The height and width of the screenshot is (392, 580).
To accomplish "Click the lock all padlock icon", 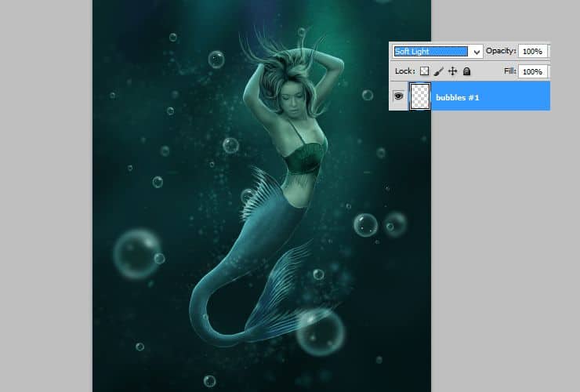I will point(467,71).
